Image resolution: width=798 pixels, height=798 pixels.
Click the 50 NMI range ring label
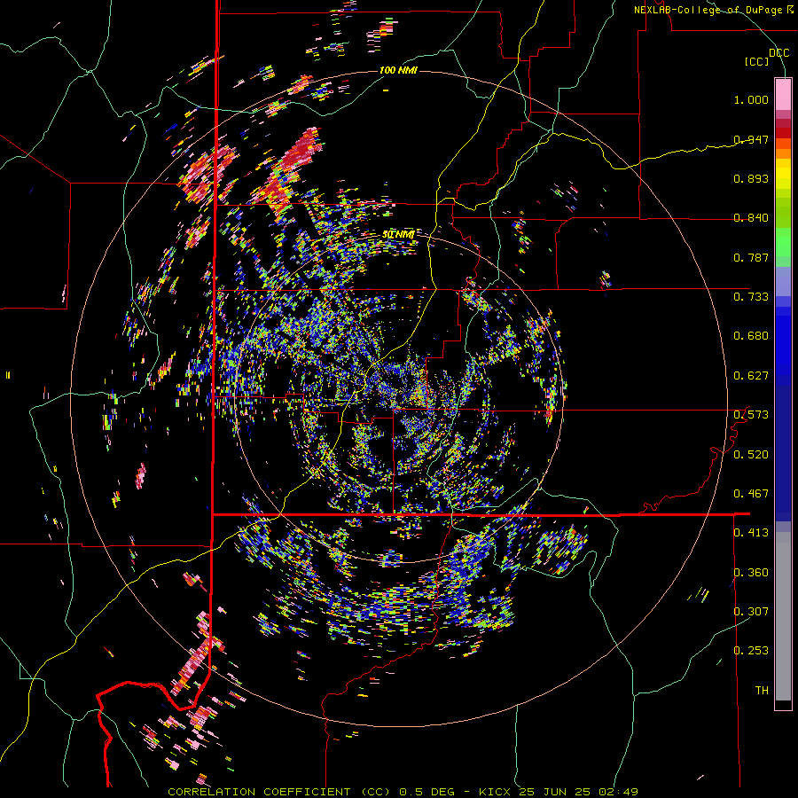(x=398, y=235)
